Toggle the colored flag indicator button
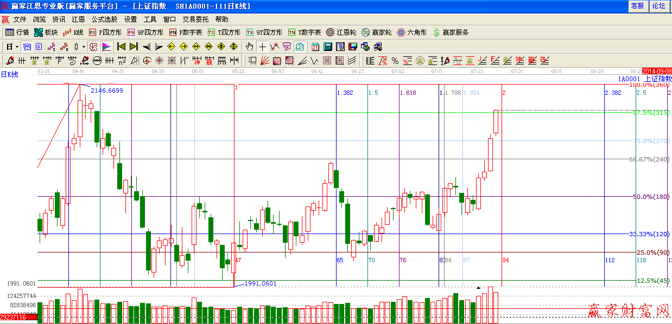The height and width of the screenshot is (324, 672). [106, 47]
